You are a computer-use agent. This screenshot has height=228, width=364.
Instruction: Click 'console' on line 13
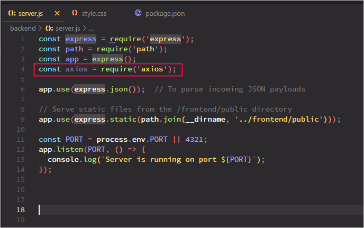click(63, 160)
